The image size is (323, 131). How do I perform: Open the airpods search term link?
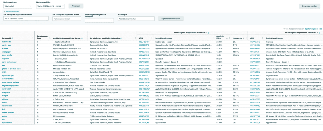click(5, 48)
